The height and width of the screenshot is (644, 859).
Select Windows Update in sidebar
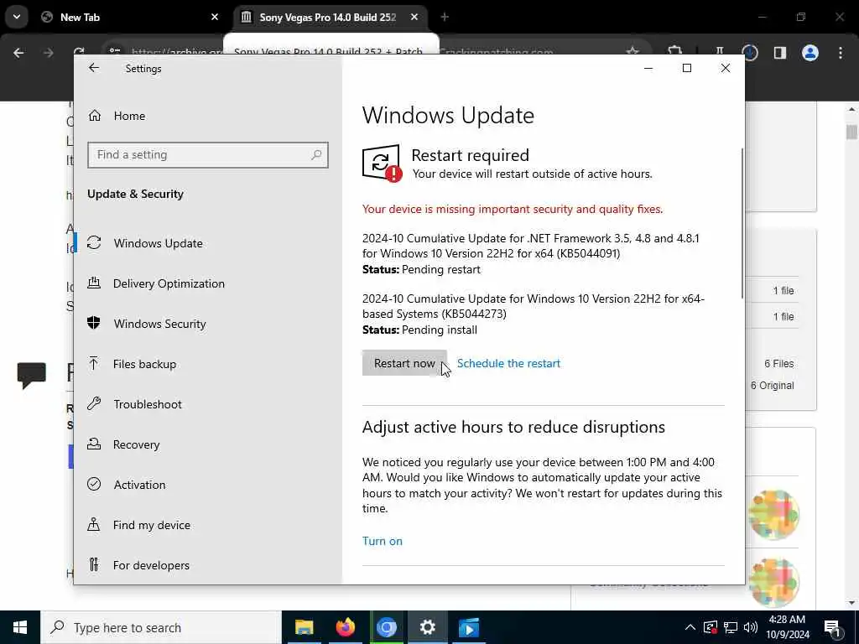coord(159,243)
